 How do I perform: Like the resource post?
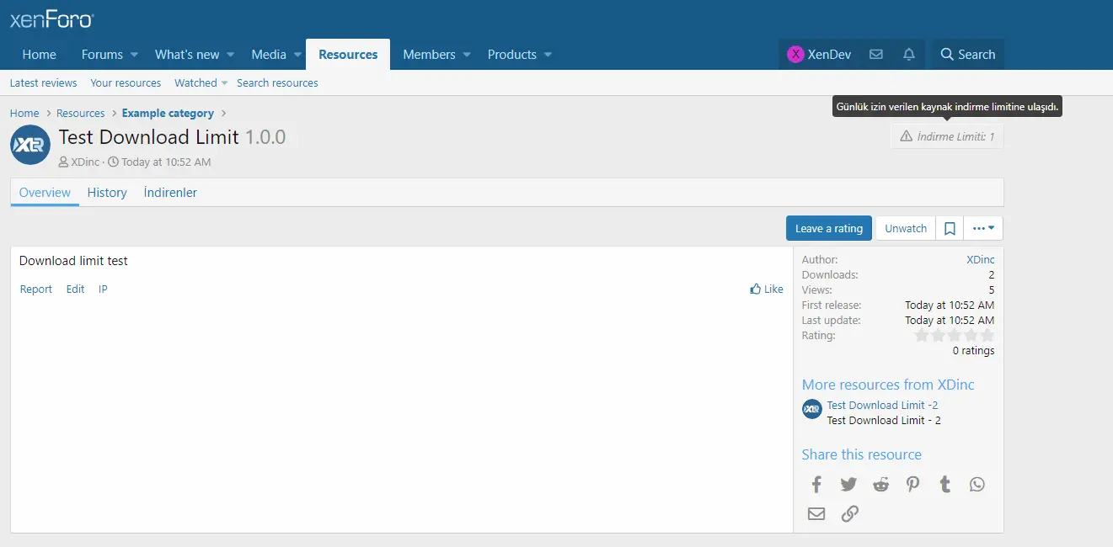coord(767,289)
